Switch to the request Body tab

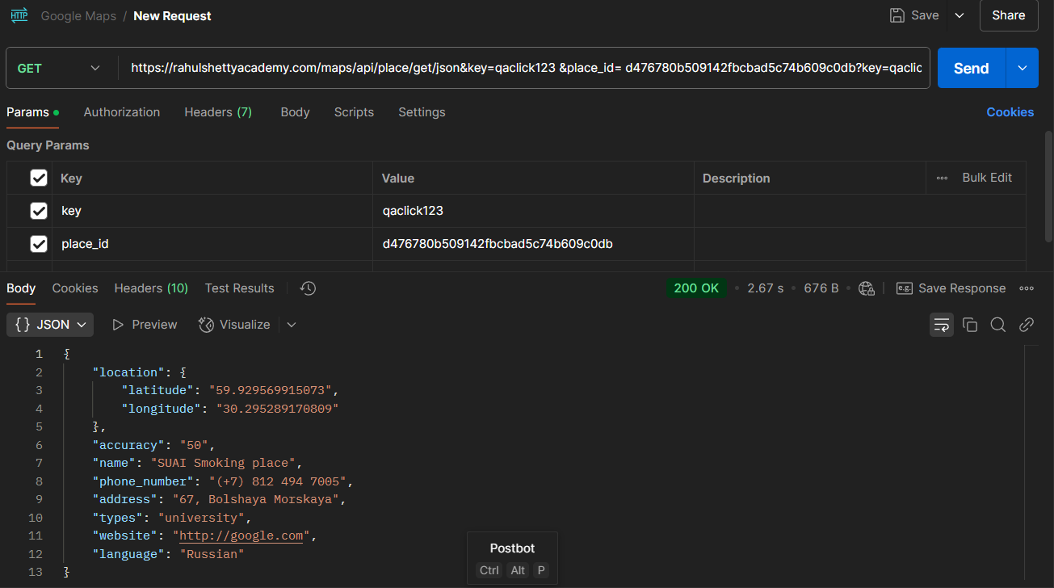(x=295, y=112)
